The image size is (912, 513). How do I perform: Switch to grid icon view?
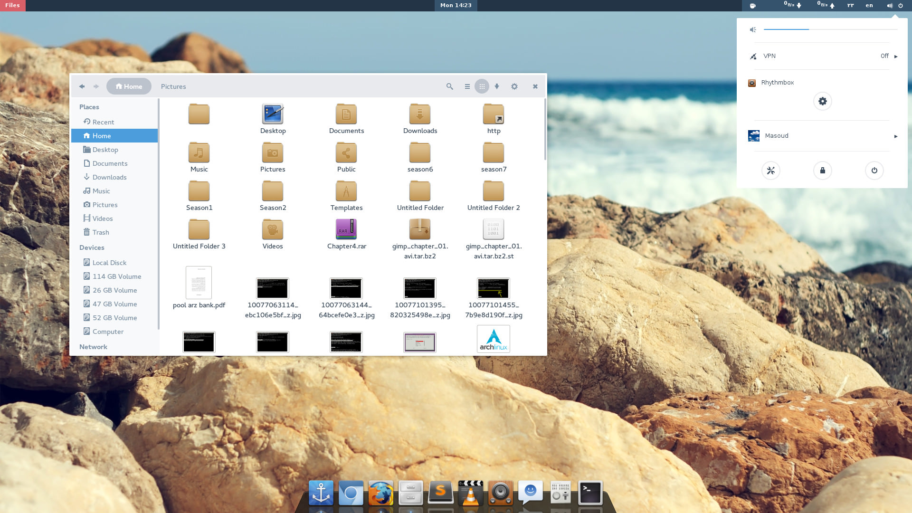[482, 86]
